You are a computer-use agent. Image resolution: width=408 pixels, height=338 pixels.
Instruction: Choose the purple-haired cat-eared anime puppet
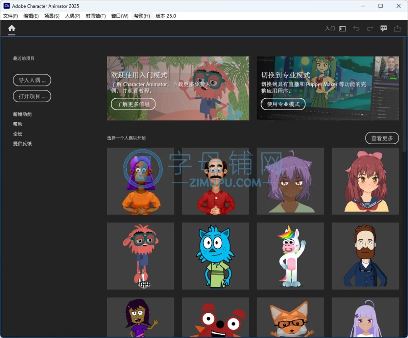[290, 181]
